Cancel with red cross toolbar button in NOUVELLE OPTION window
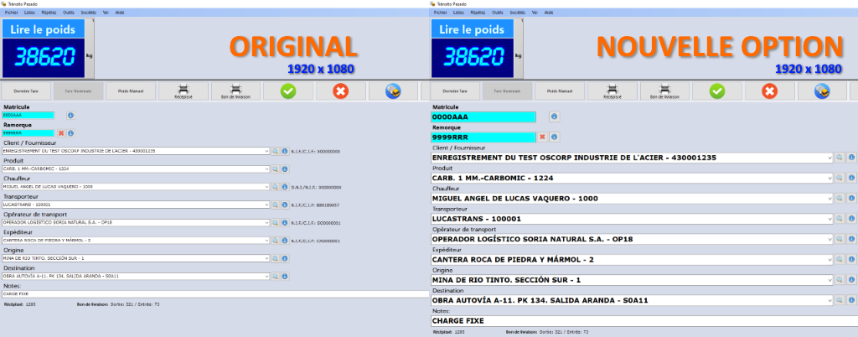The image size is (858, 337). 769,91
